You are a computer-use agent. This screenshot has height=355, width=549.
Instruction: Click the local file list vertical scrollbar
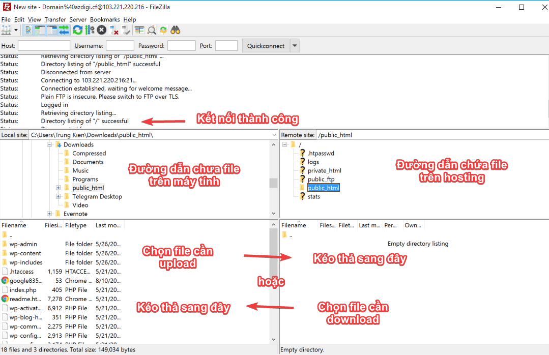tap(274, 285)
